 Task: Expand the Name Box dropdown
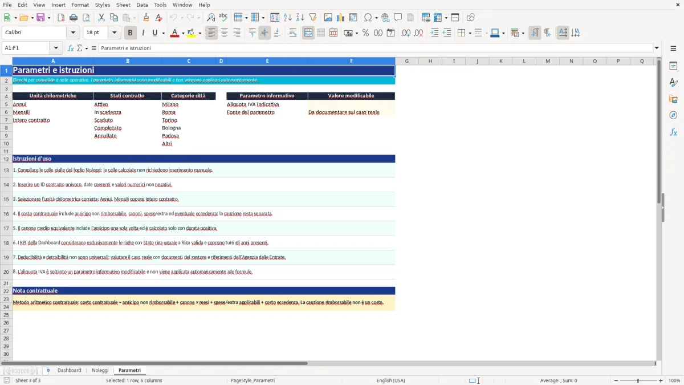(x=56, y=48)
